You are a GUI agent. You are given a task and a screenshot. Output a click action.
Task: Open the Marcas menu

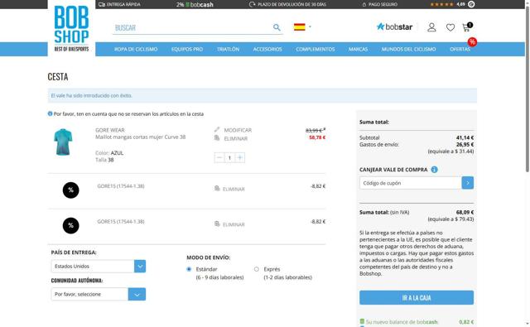(358, 50)
